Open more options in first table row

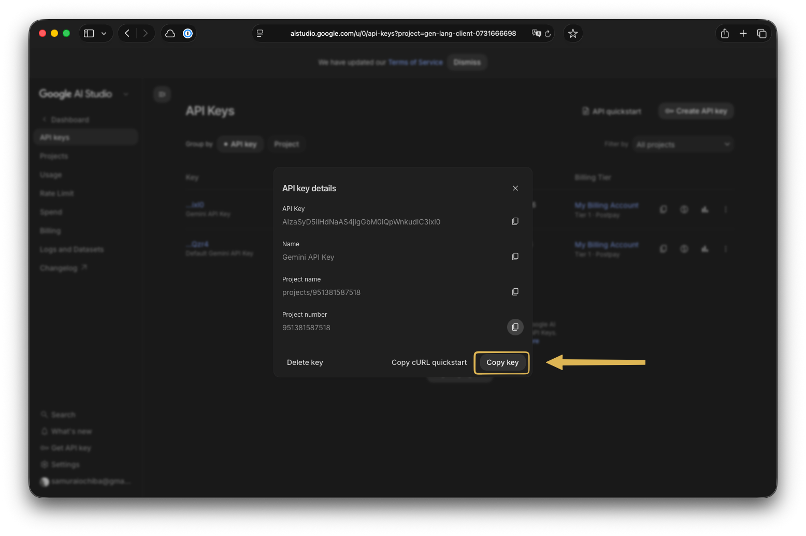pyautogui.click(x=726, y=209)
